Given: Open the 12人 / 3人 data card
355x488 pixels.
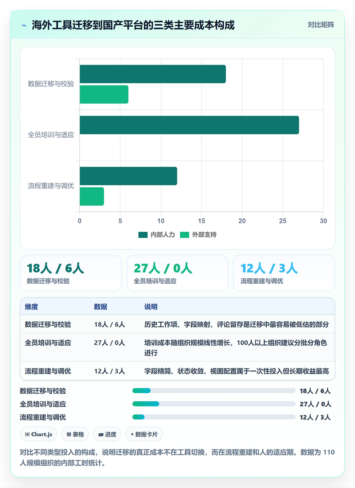Looking at the screenshot, I should (x=284, y=273).
